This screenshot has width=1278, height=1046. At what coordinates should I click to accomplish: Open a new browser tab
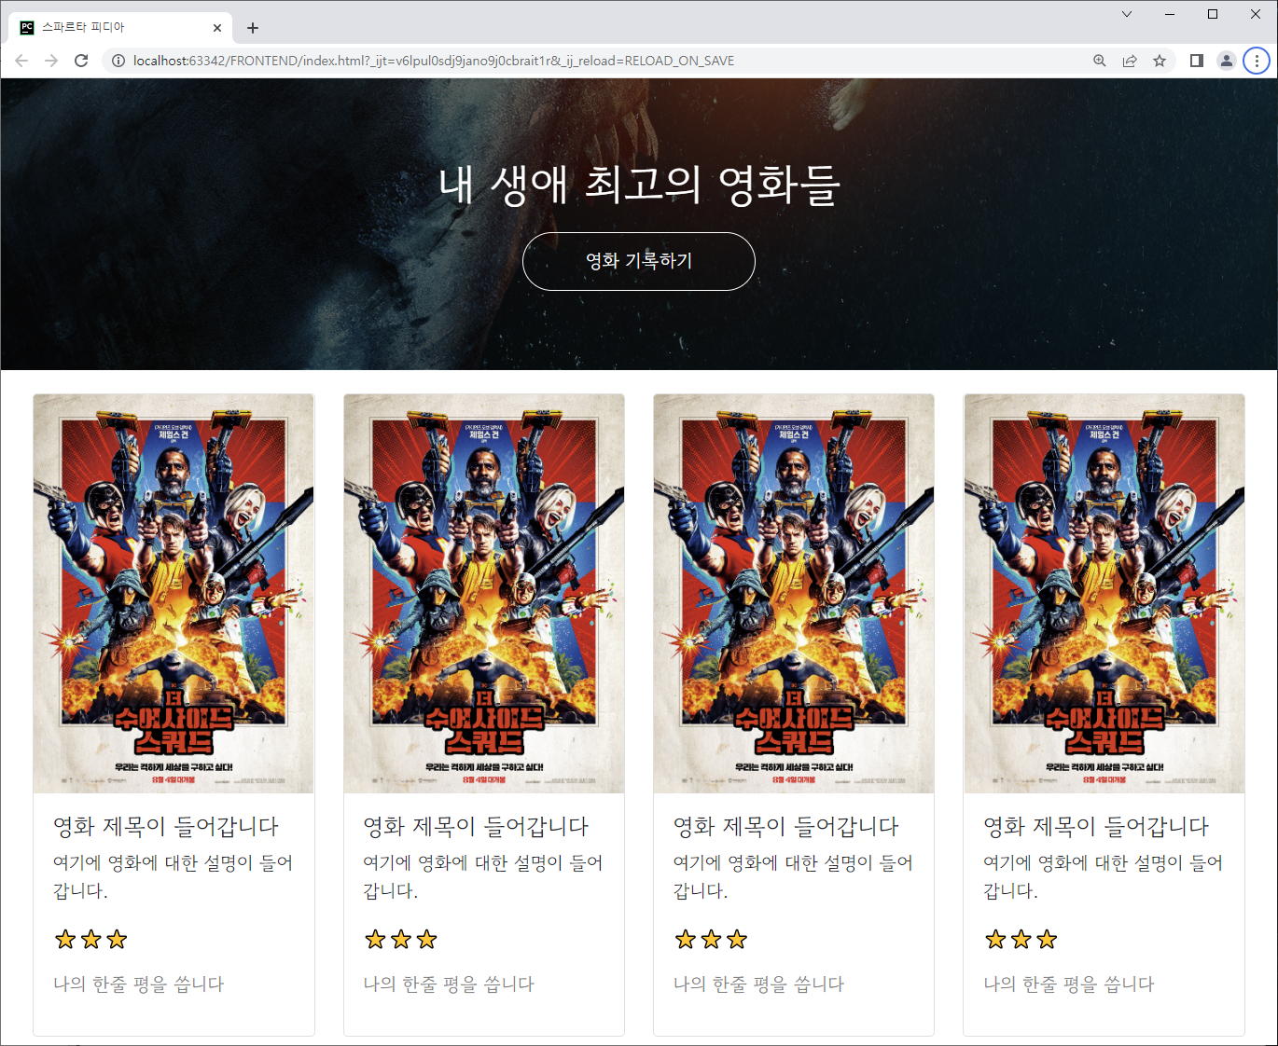click(253, 28)
